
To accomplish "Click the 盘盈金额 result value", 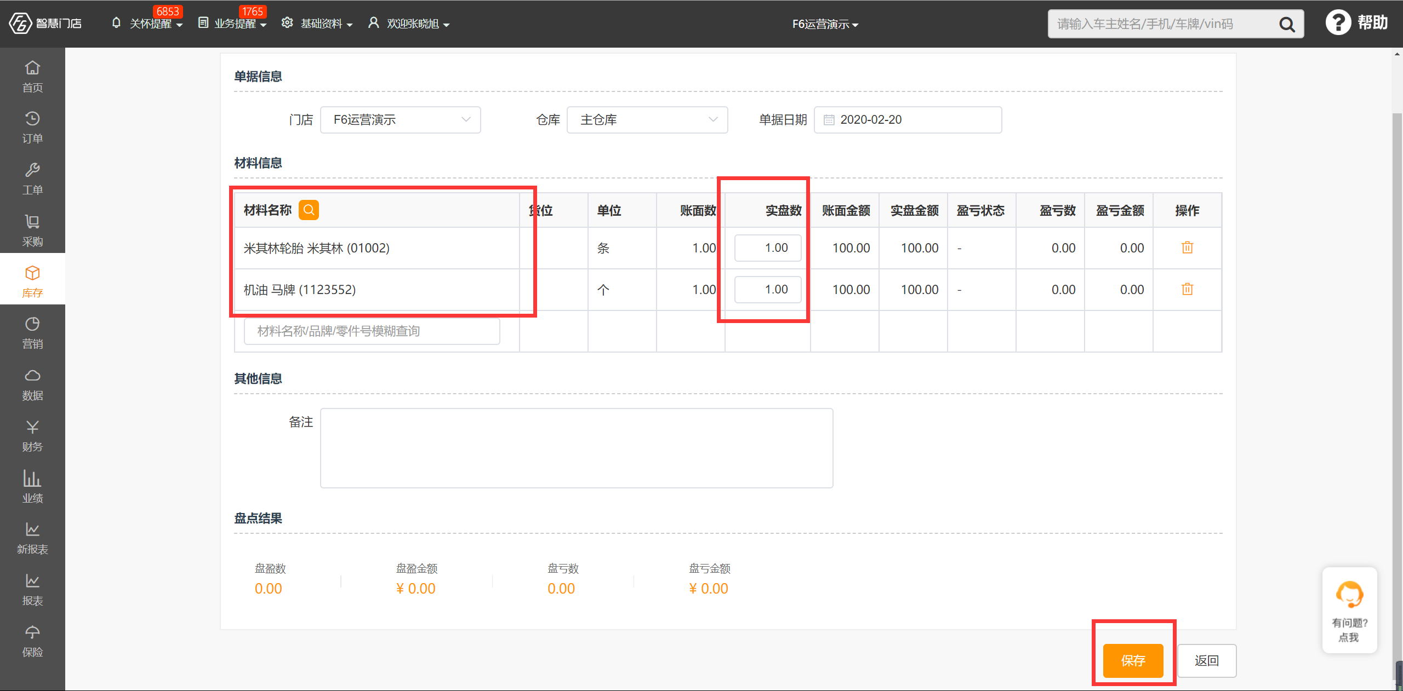I will click(415, 589).
